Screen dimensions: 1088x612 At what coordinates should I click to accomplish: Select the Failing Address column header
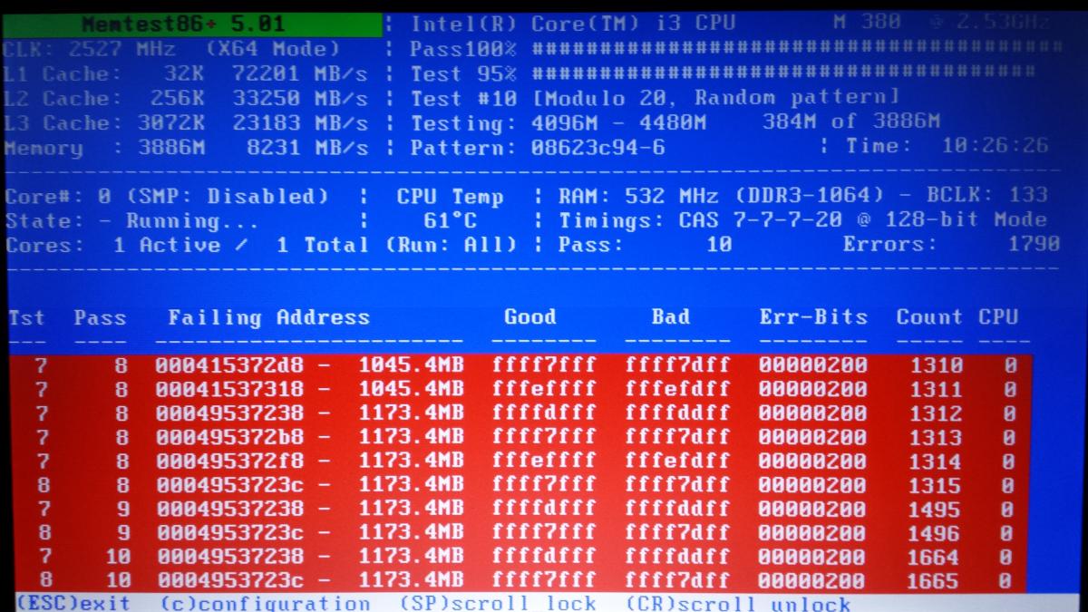[269, 317]
